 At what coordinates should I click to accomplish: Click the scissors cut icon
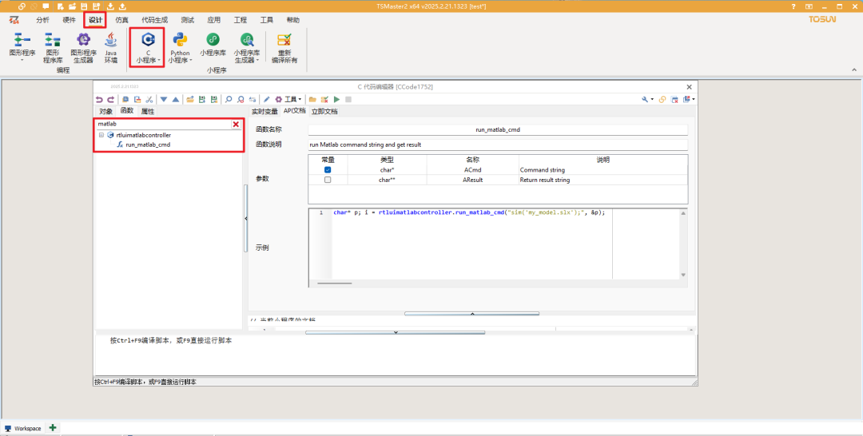(x=149, y=100)
